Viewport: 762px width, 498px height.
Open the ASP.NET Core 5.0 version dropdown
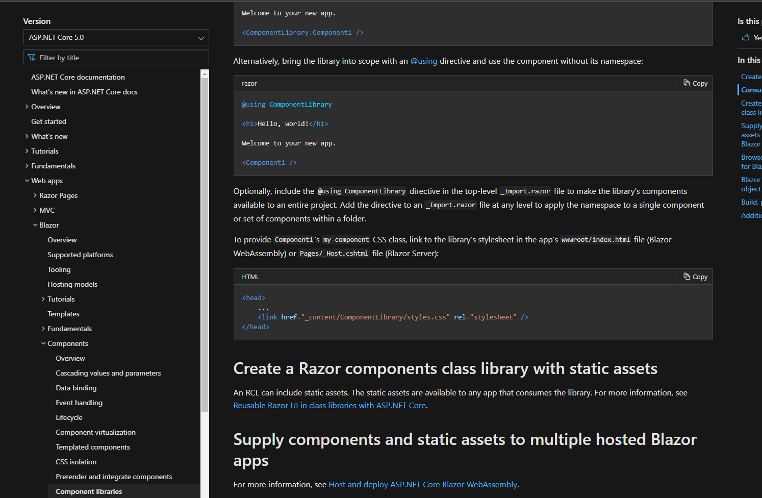point(116,37)
